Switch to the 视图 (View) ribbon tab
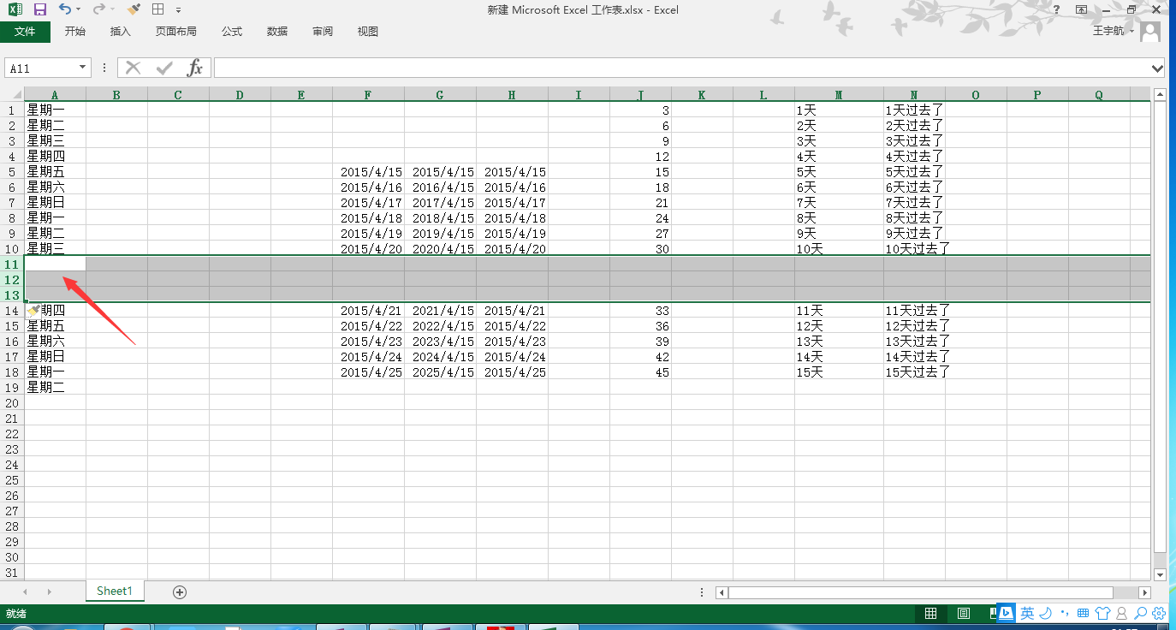The image size is (1176, 630). (x=367, y=31)
